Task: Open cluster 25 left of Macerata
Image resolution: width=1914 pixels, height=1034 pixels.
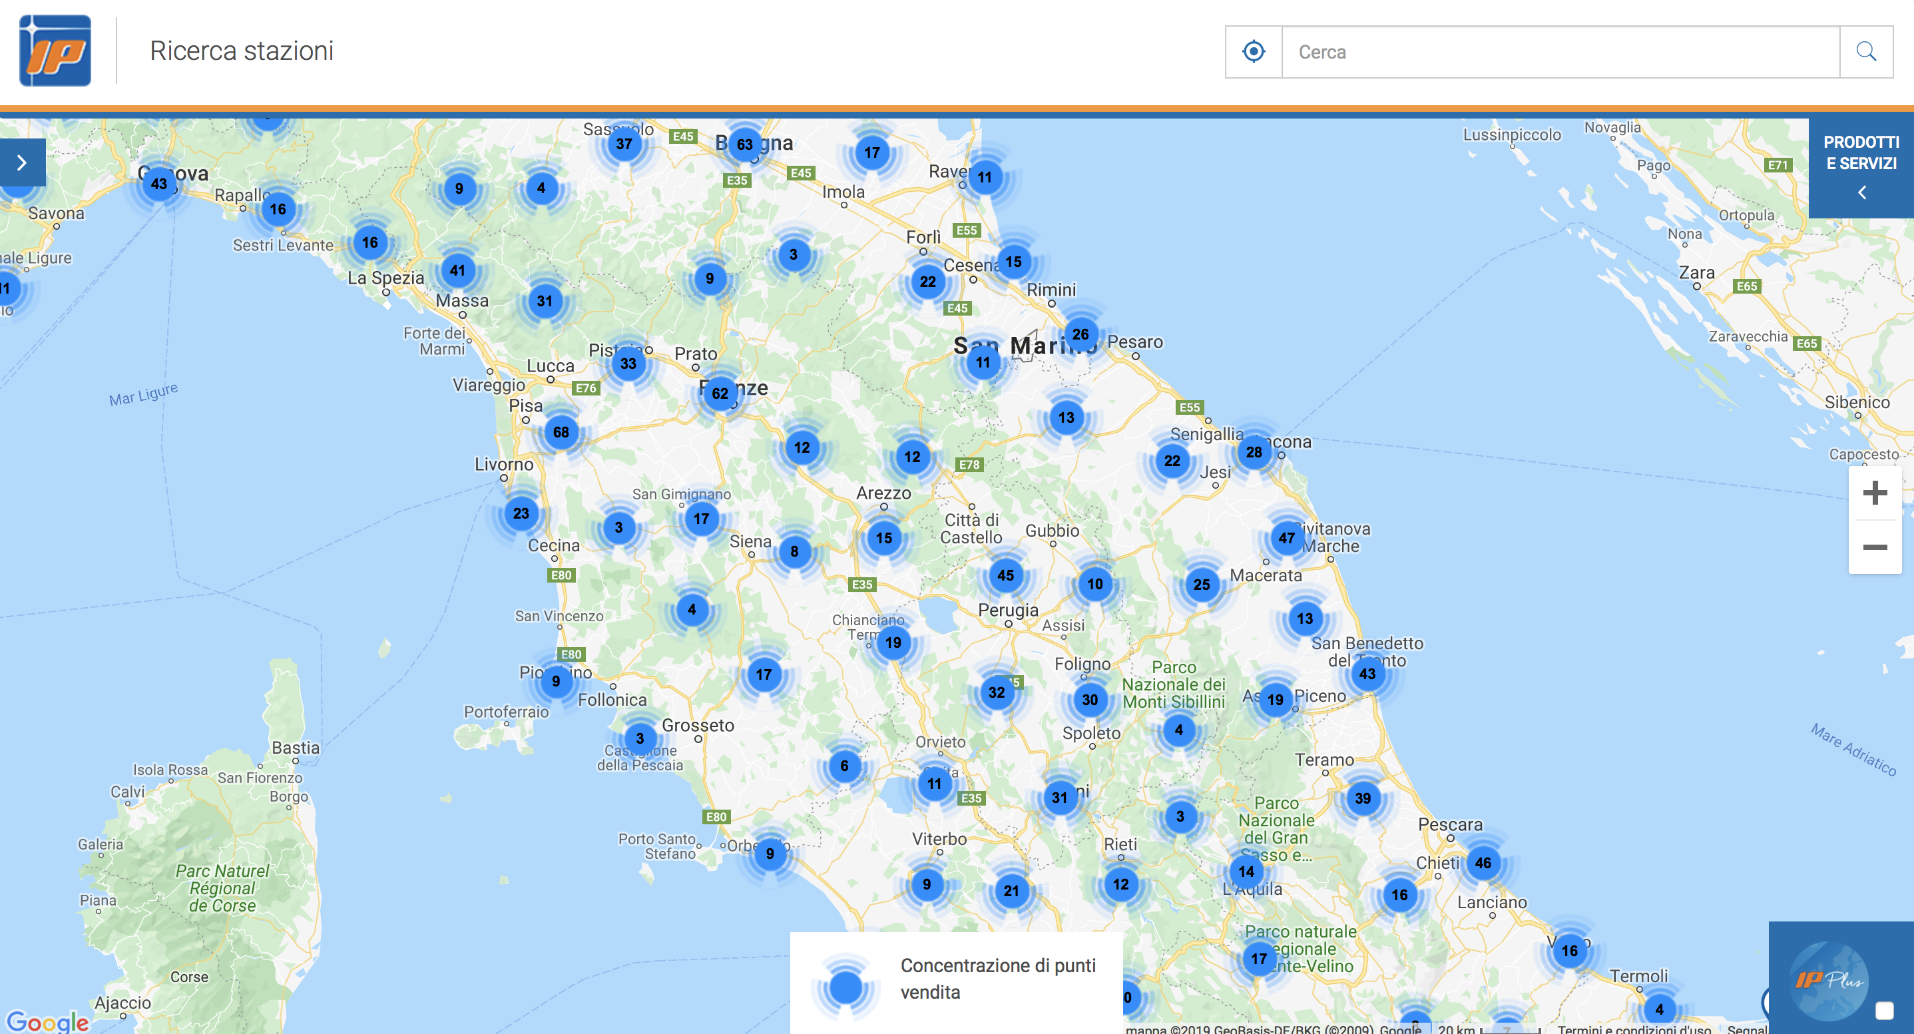Action: [x=1202, y=585]
